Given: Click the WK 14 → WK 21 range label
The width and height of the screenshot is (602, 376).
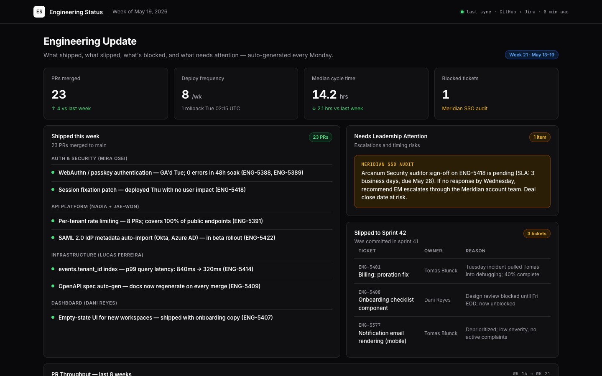Looking at the screenshot, I should coord(531,373).
